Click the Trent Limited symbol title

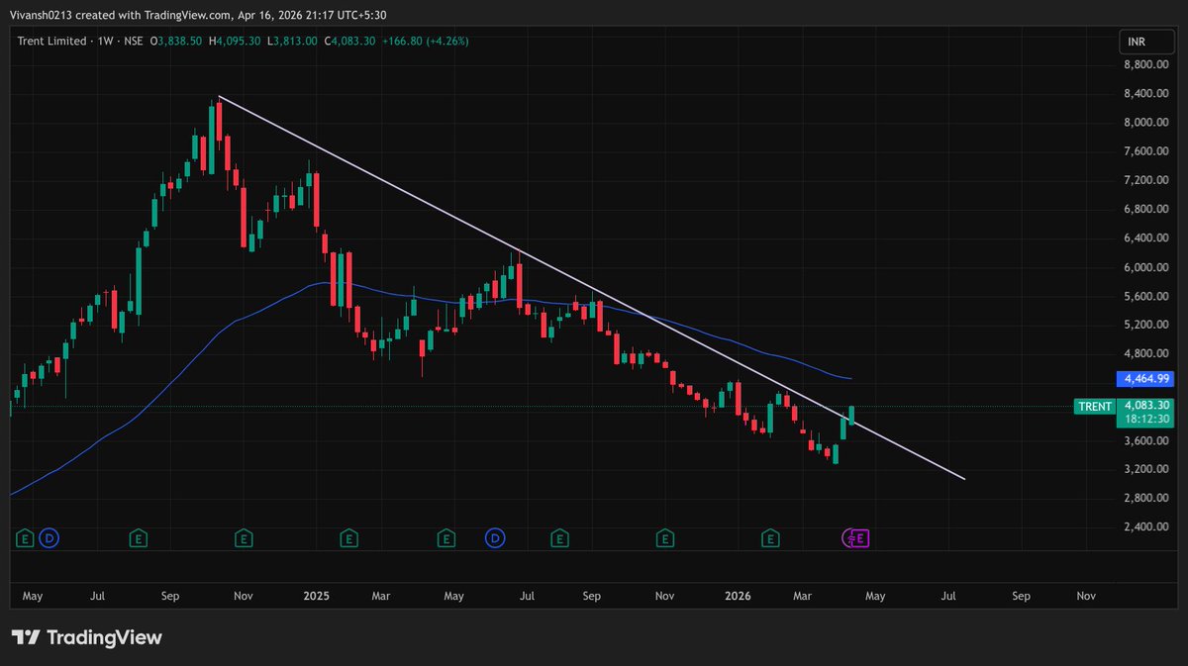[x=49, y=41]
